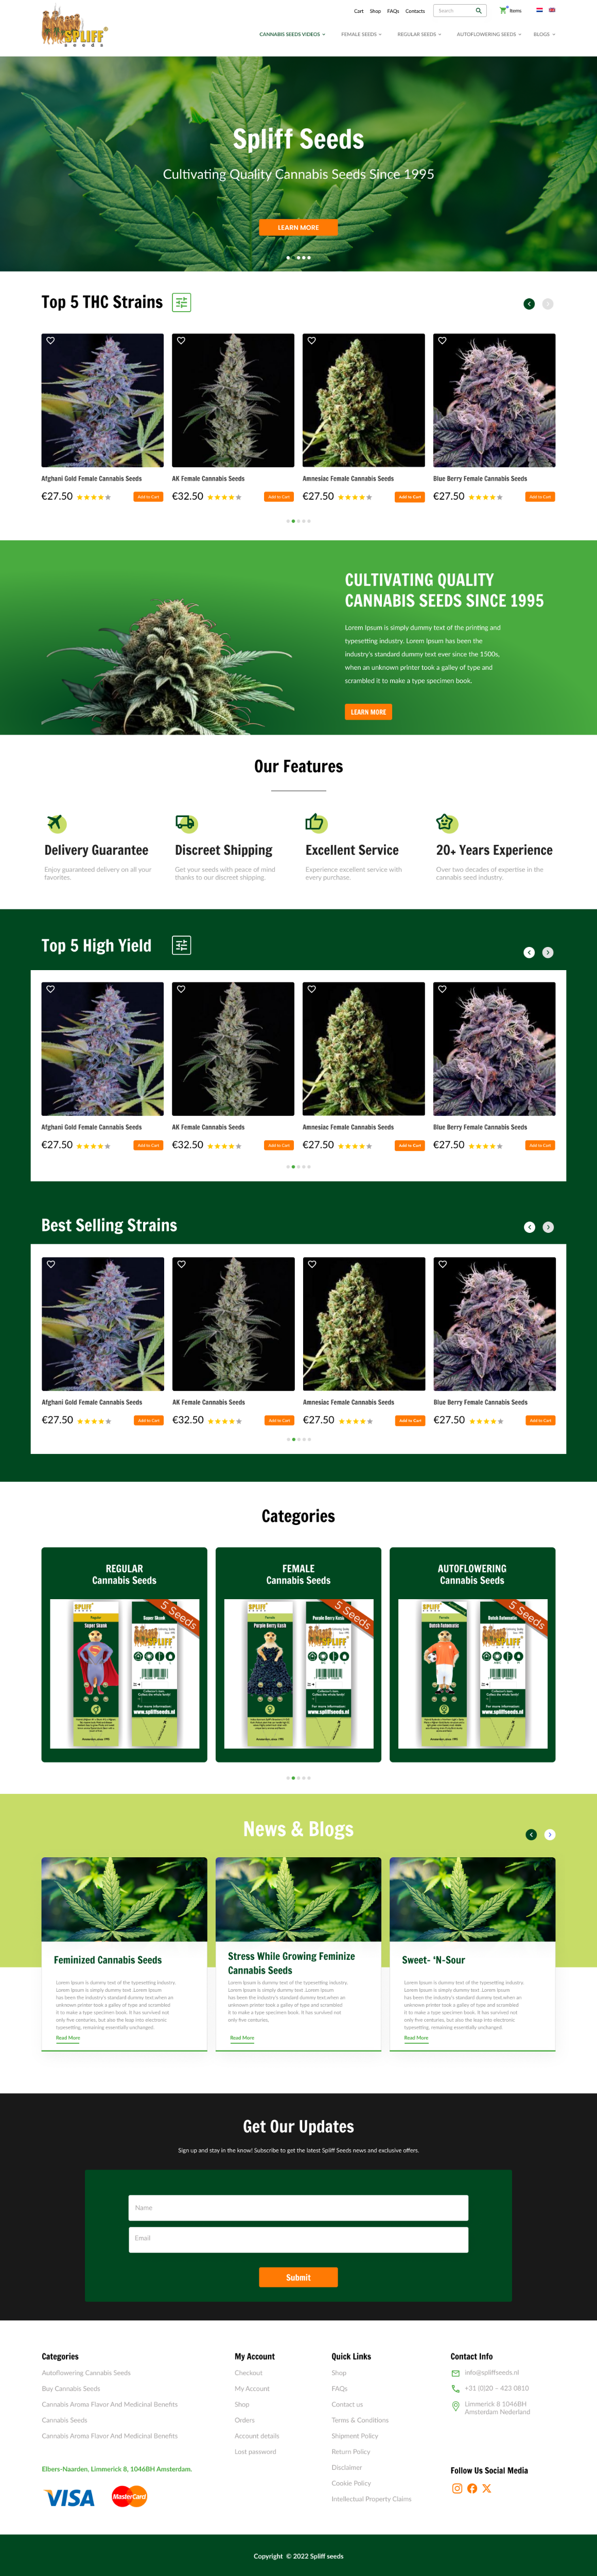This screenshot has width=597, height=2576.
Task: Expand the Blogs dropdown in navigation
Action: (544, 34)
